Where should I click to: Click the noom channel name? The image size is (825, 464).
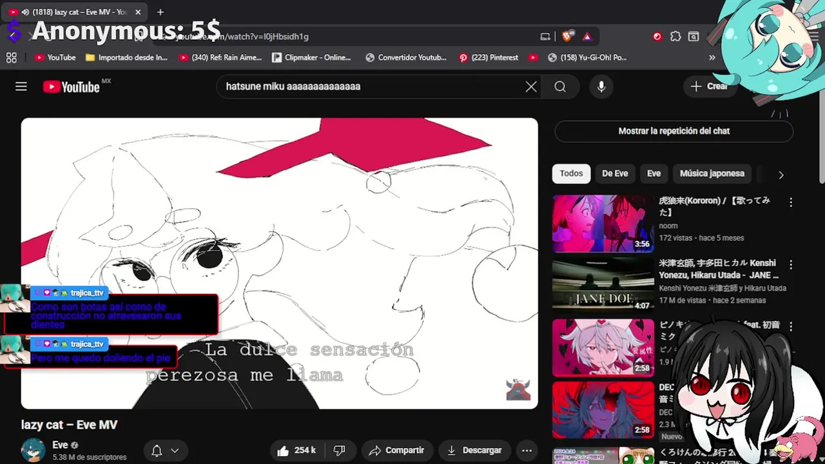pyautogui.click(x=668, y=226)
